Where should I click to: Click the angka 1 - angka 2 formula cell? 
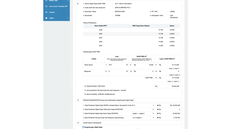pos(141,113)
